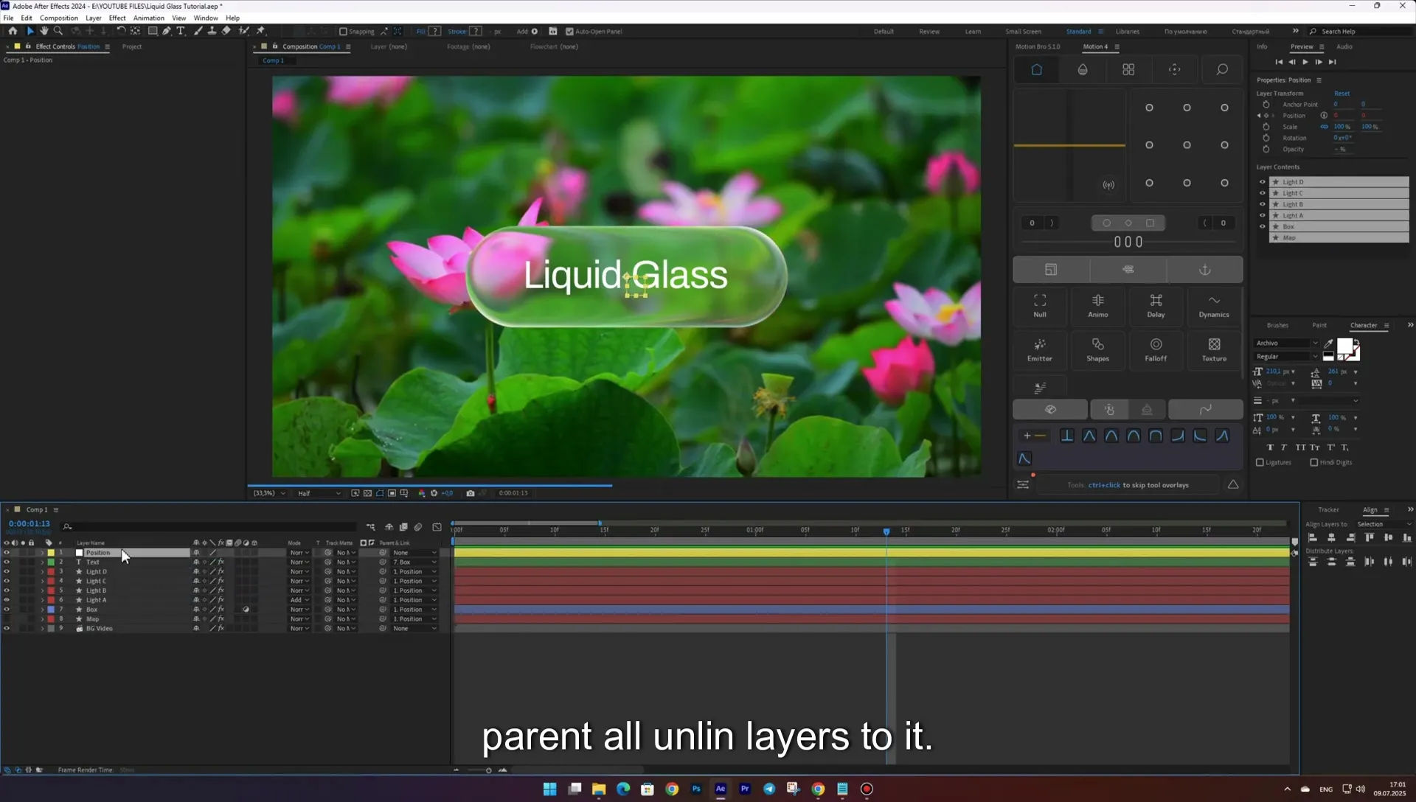Image resolution: width=1416 pixels, height=802 pixels.
Task: Select the Puppet Pin tool
Action: click(260, 31)
